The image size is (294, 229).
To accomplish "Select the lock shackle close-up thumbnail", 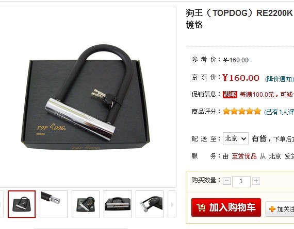I will click(x=54, y=204).
